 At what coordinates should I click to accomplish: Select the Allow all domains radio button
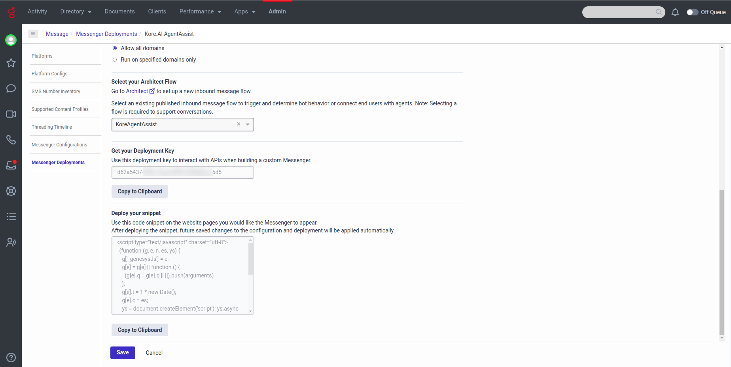[115, 48]
